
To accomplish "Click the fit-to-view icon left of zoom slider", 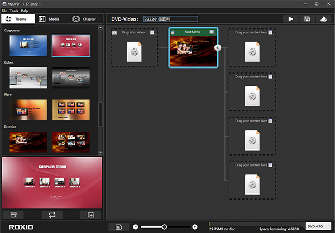I will (119, 227).
